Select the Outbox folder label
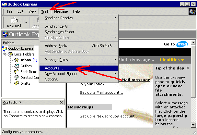The height and width of the screenshot is (135, 197). [x=26, y=66]
